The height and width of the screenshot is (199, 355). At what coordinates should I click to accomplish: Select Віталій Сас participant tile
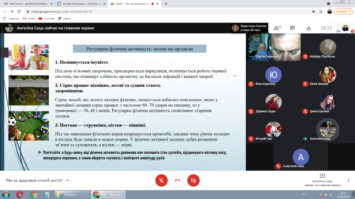pos(273,130)
